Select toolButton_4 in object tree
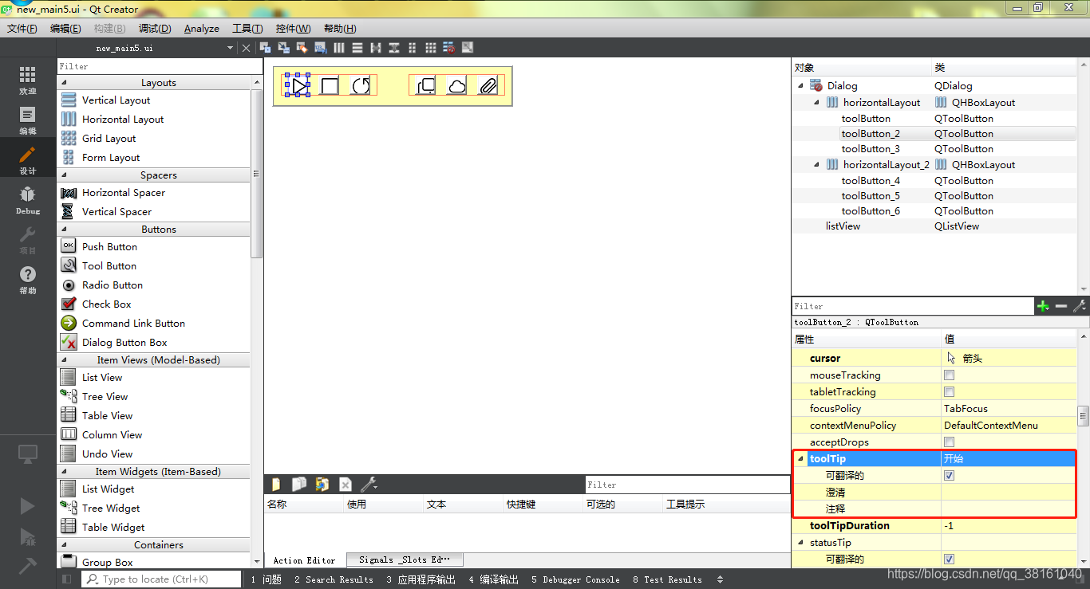The image size is (1090, 589). [871, 181]
